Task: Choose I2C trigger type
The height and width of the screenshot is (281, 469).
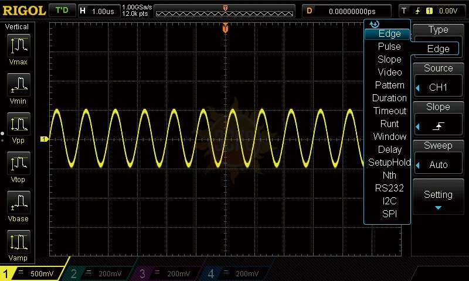Action: (389, 201)
